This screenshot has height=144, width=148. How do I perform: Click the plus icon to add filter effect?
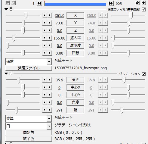coord(143,3)
